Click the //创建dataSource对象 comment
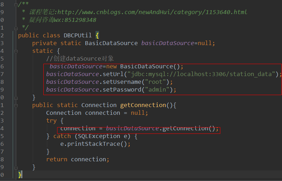282x181 pixels. 80,58
